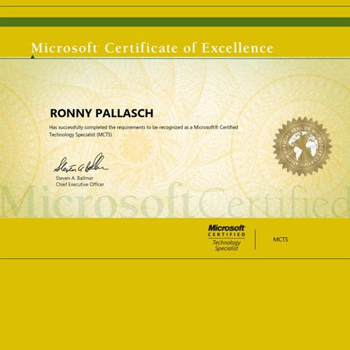
Task: Click the text "Technology Specialist (MCTS)"
Action: click(80, 134)
